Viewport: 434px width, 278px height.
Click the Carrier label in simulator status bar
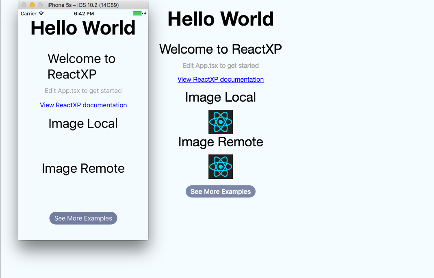coord(28,13)
